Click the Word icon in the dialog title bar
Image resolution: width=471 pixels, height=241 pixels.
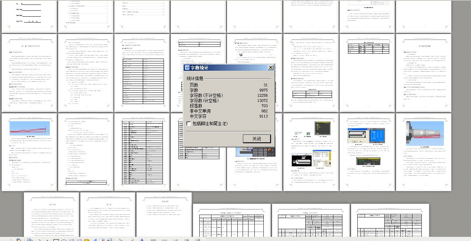pos(187,68)
